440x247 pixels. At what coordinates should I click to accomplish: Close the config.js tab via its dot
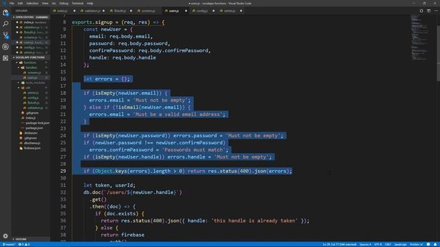(x=213, y=11)
